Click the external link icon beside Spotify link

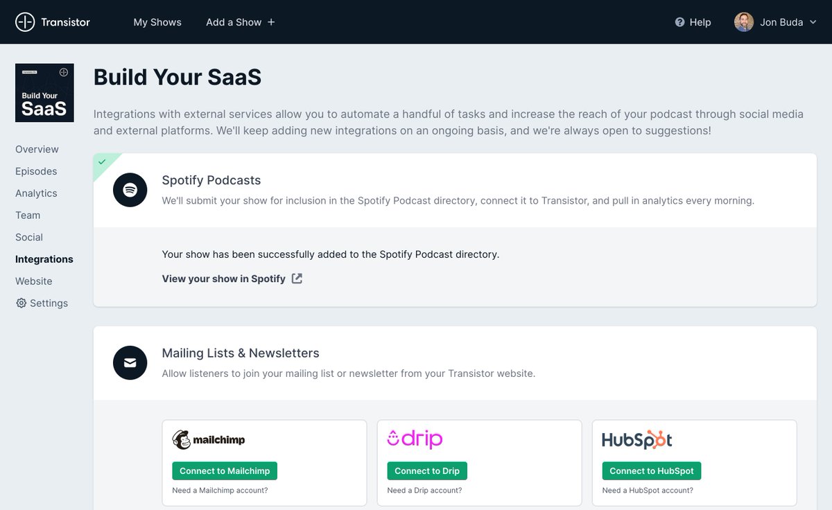297,279
